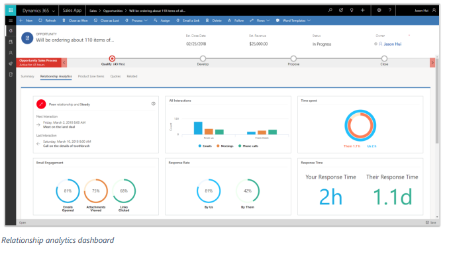Image resolution: width=449 pixels, height=262 pixels.
Task: Select the Close stage marker
Action: [x=384, y=59]
